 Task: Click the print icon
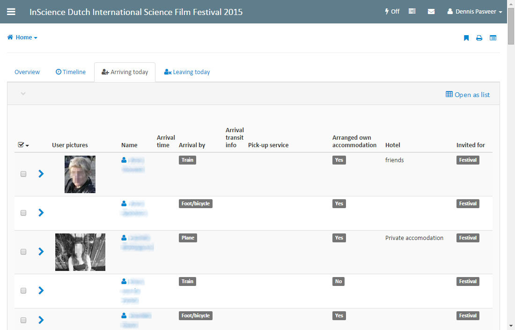[x=479, y=38]
